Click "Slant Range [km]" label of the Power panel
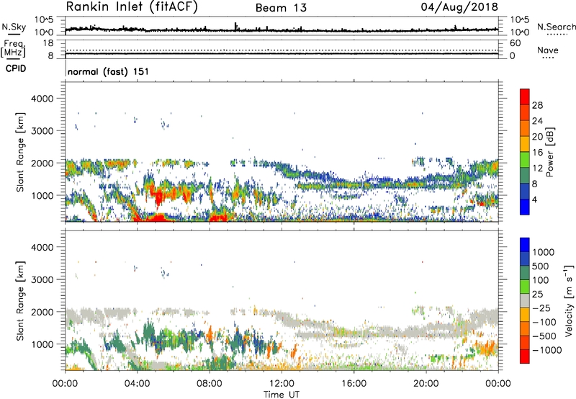This screenshot has height=399, width=576. click(x=20, y=152)
